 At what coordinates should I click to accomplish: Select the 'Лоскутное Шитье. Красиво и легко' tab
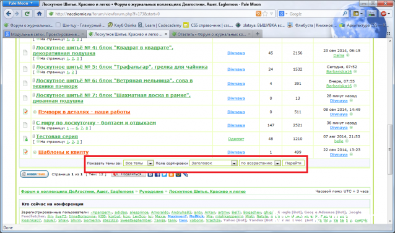[128, 34]
